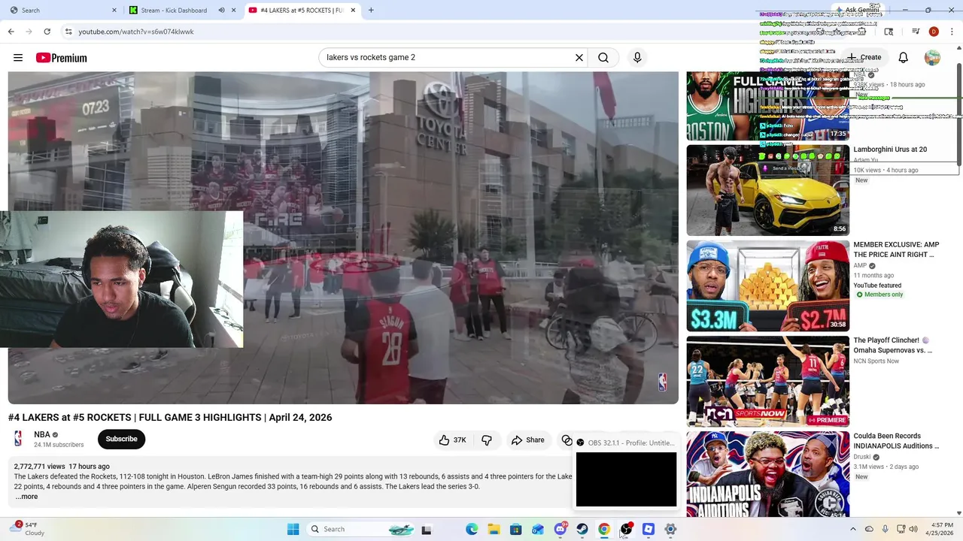Open weather widget showing 54°F

[28, 529]
